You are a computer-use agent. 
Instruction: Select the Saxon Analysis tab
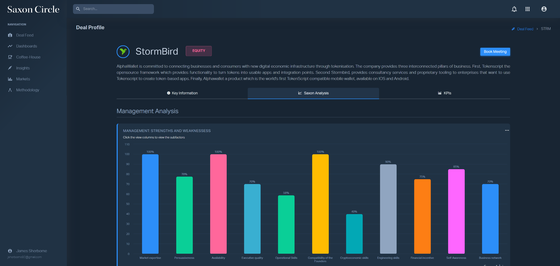click(x=313, y=93)
